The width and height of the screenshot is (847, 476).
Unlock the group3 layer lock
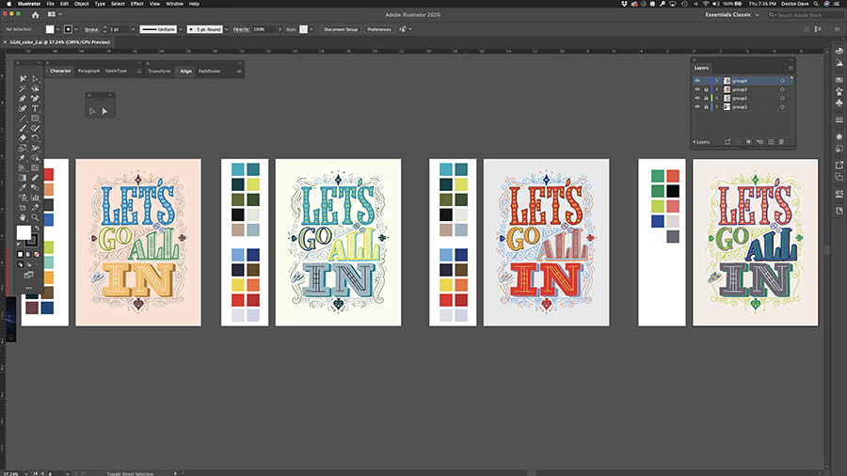(706, 89)
